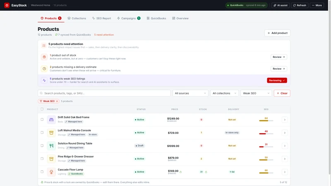Click the Drift Solid Oak Bed Frame name
Screen dimensions: 331x186
74,117
